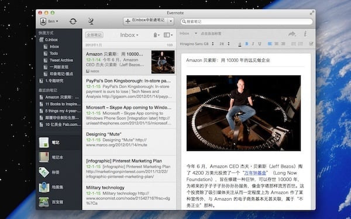Image resolution: width=351 pixels, height=219 pixels.
Task: Open the share arrow icon
Action: [x=292, y=34]
